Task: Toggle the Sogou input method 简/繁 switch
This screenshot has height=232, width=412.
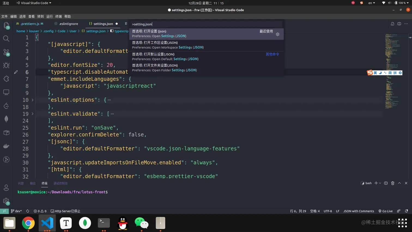Action: pos(390,73)
